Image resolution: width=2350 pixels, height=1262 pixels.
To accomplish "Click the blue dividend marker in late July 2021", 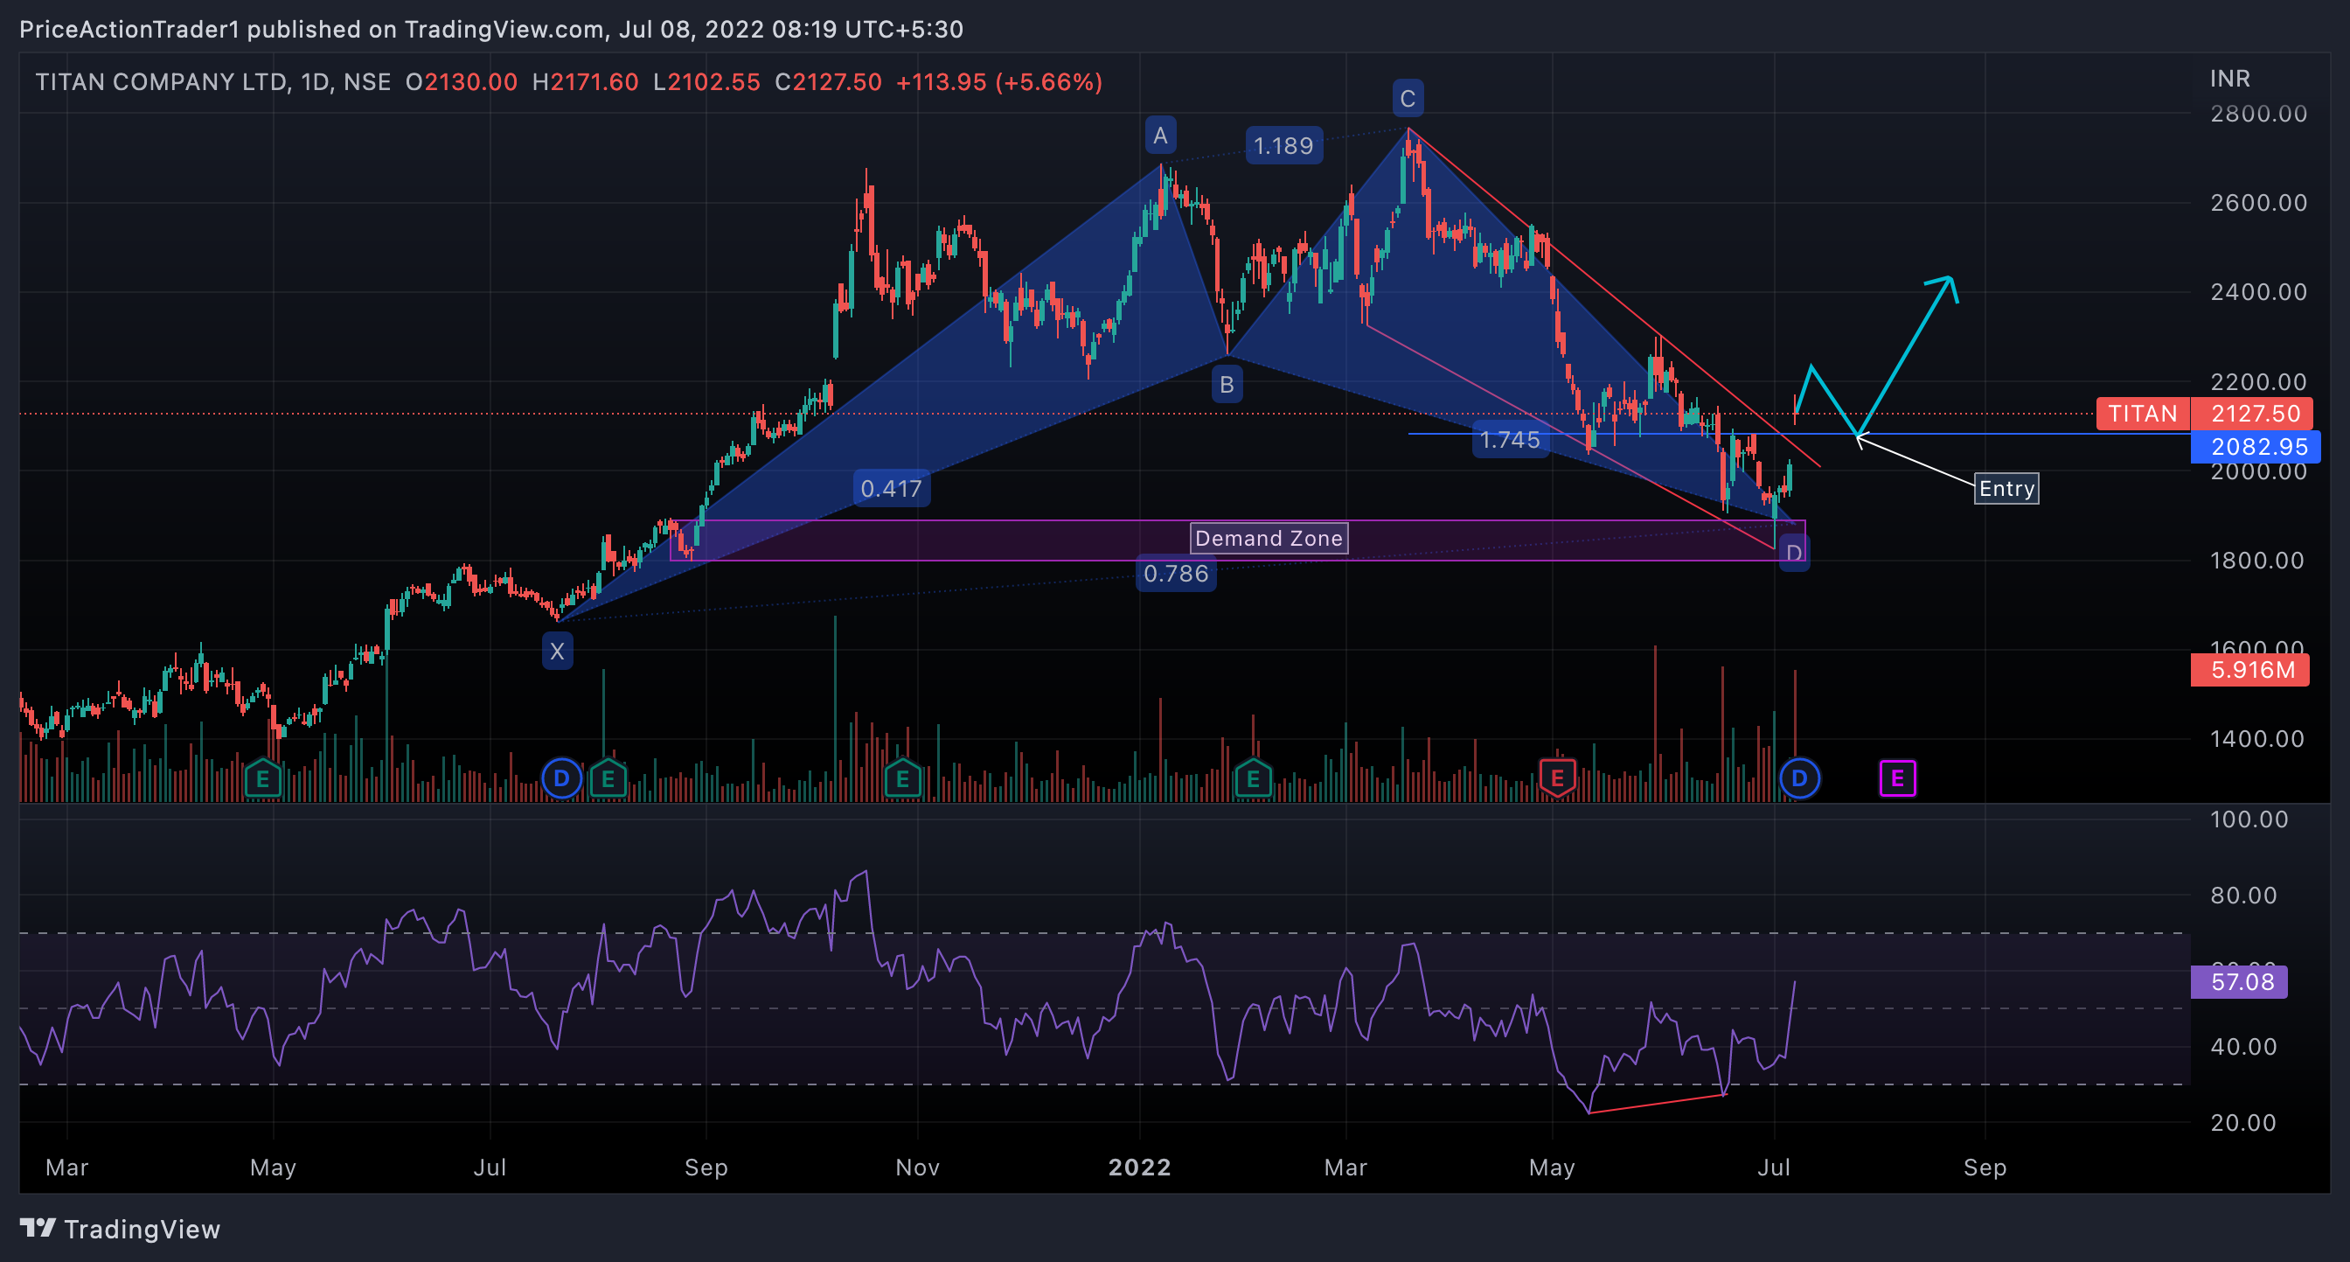I will [x=562, y=778].
